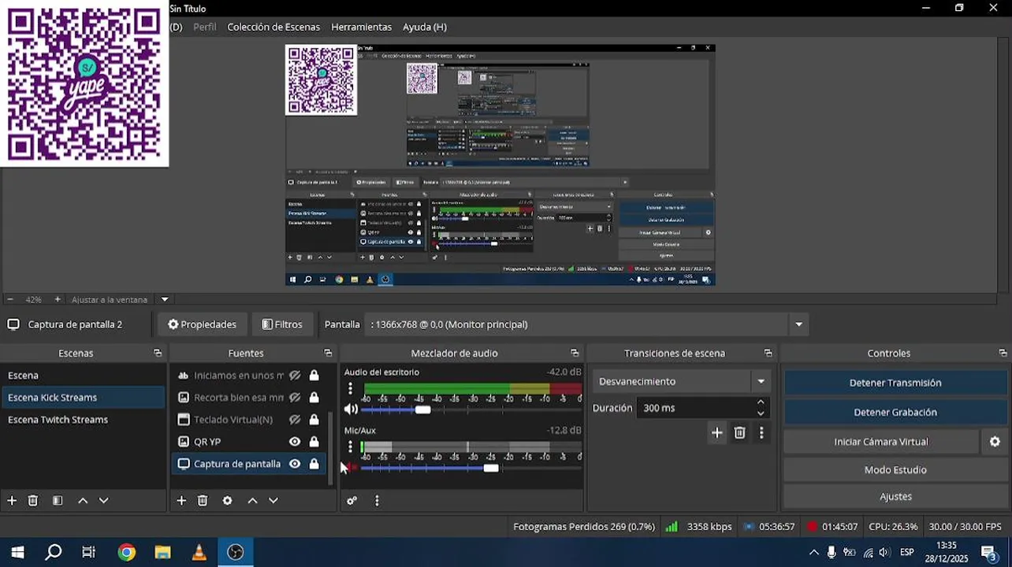Unlock the Teclado Virtual(N) source
1012x567 pixels.
pos(314,420)
